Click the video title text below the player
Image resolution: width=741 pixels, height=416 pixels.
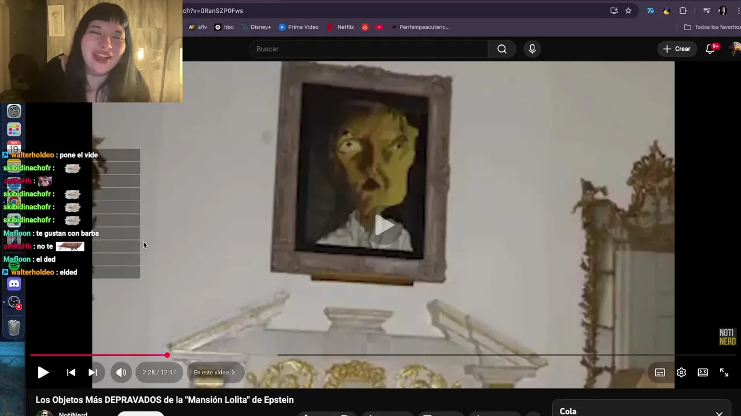(x=164, y=400)
